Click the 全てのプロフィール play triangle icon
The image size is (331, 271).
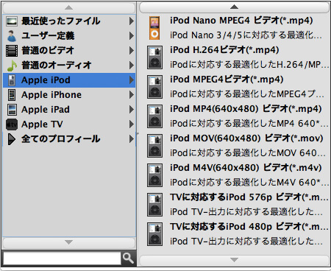pos(11,139)
